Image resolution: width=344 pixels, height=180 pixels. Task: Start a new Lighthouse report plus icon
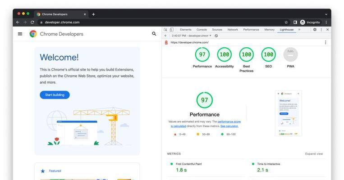point(165,36)
